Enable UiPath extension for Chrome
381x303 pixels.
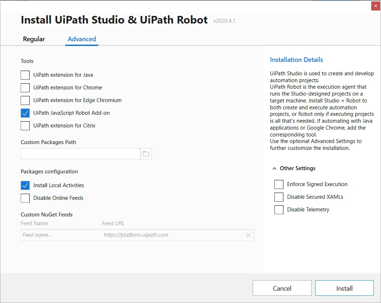(25, 88)
